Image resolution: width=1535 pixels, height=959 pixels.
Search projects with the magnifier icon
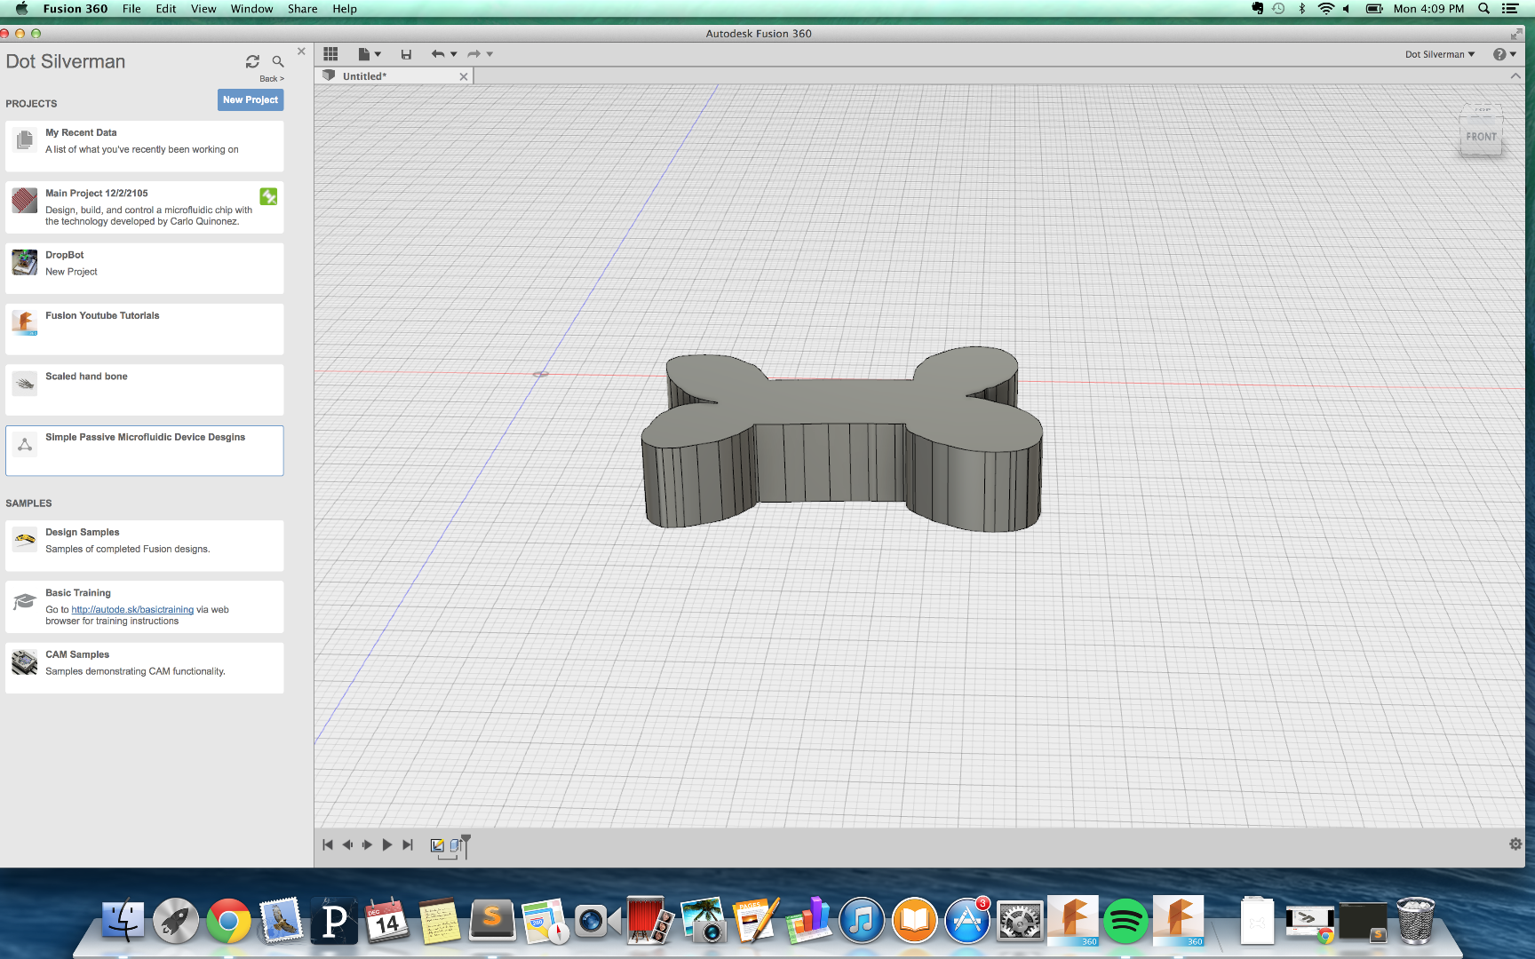click(x=278, y=61)
